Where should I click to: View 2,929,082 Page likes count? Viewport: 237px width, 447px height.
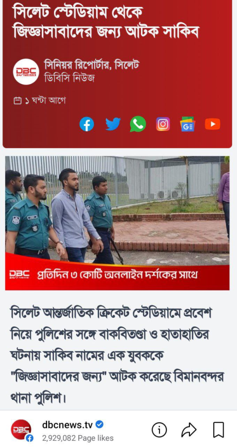[x=78, y=438]
